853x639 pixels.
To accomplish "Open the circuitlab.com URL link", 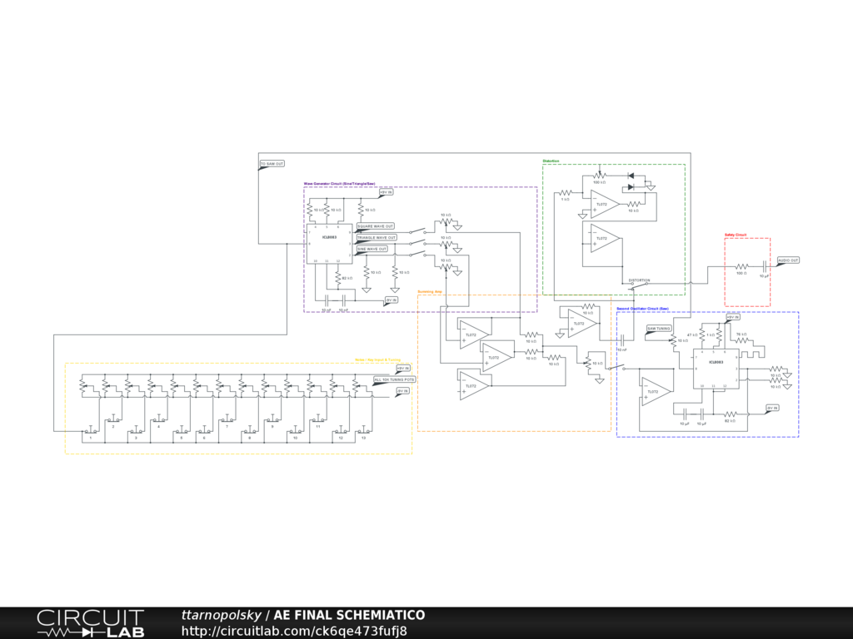I will click(x=294, y=630).
